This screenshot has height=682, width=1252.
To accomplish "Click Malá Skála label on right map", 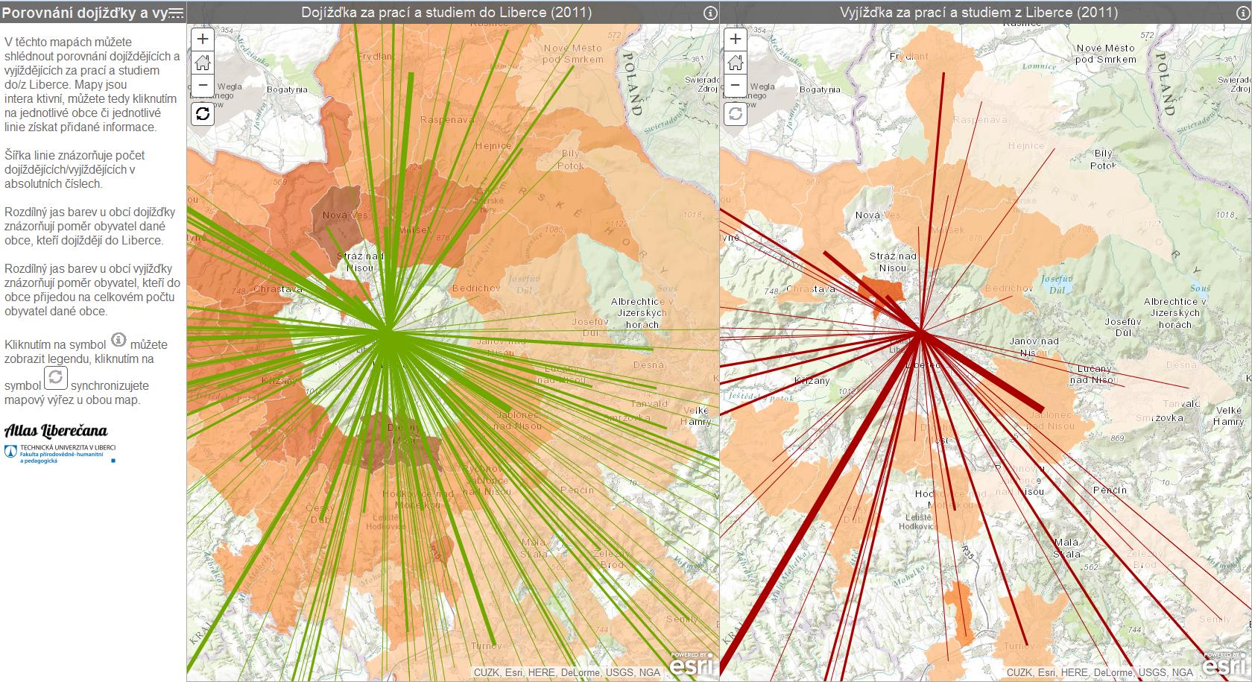I will click(1066, 548).
